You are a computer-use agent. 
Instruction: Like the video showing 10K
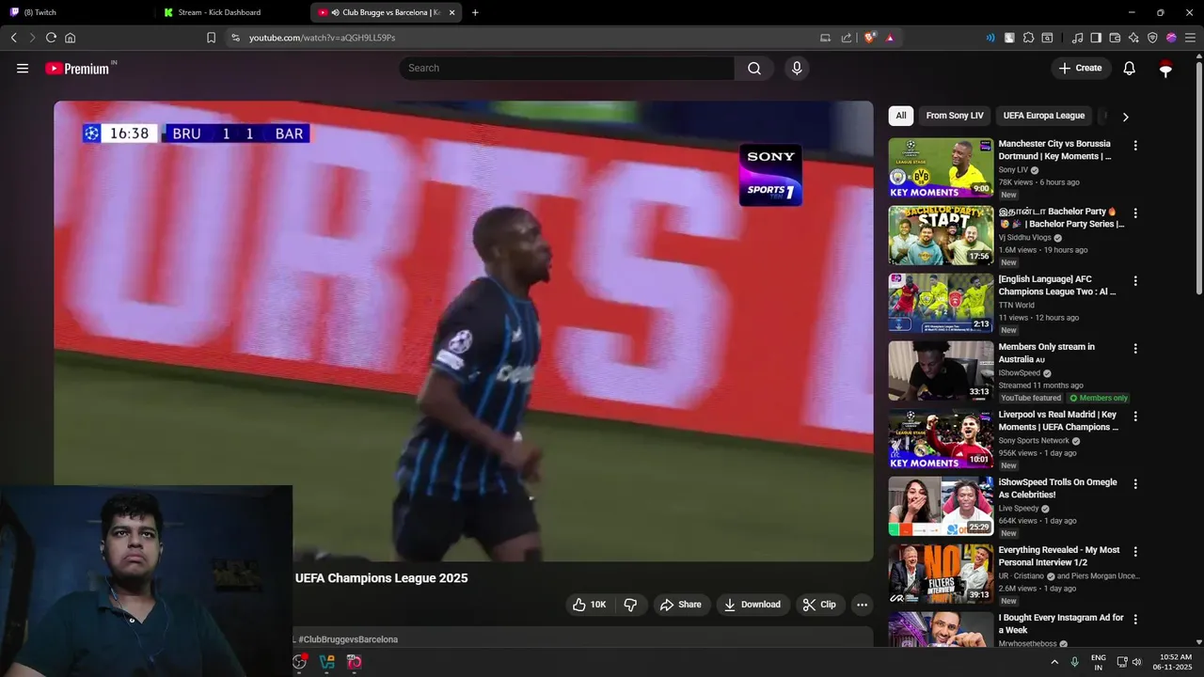point(590,605)
